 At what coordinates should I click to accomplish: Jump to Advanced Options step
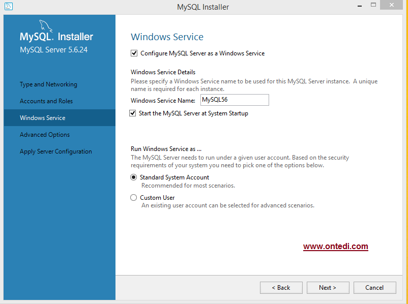45,135
